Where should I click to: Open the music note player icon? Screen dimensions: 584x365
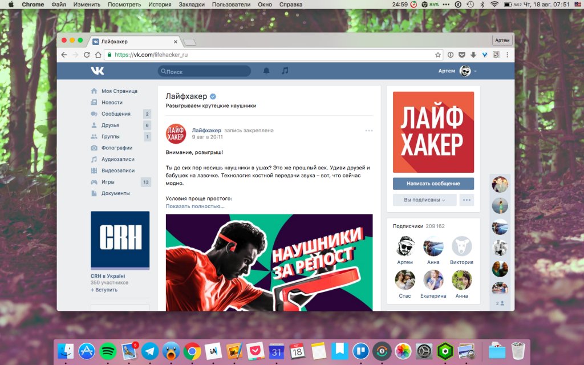tap(285, 70)
